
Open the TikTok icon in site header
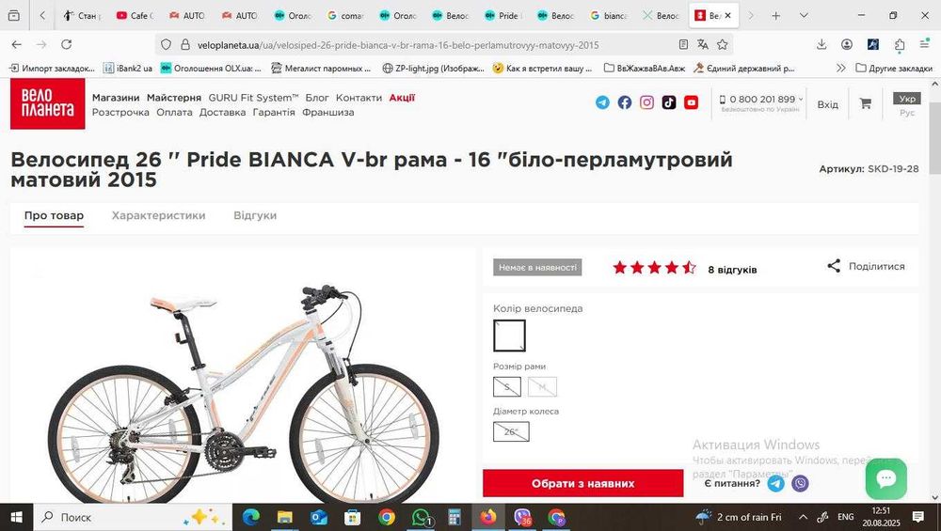[x=669, y=102]
